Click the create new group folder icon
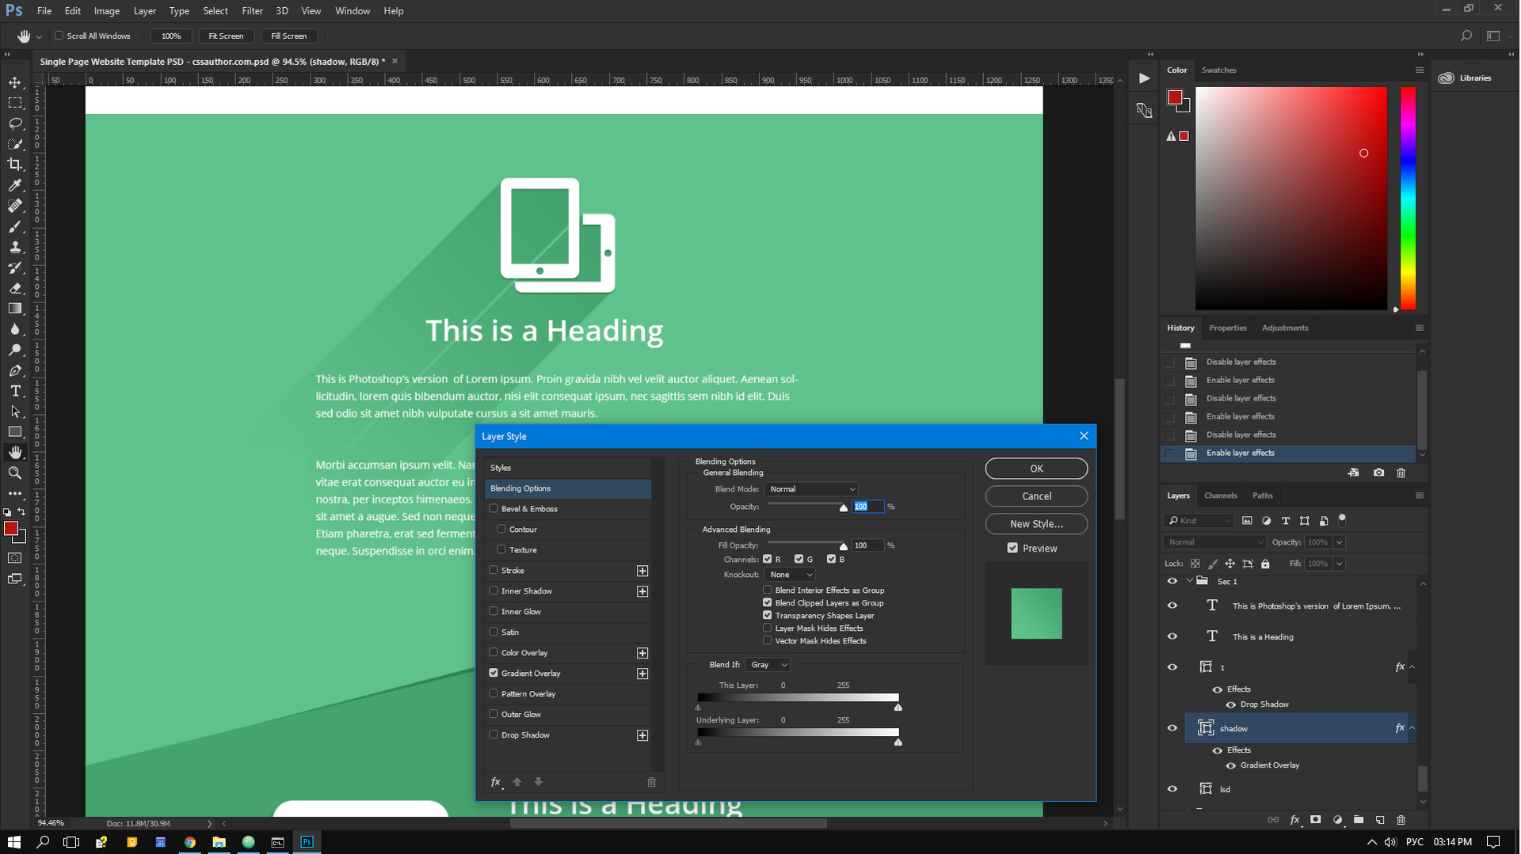Image resolution: width=1521 pixels, height=854 pixels. (x=1359, y=820)
